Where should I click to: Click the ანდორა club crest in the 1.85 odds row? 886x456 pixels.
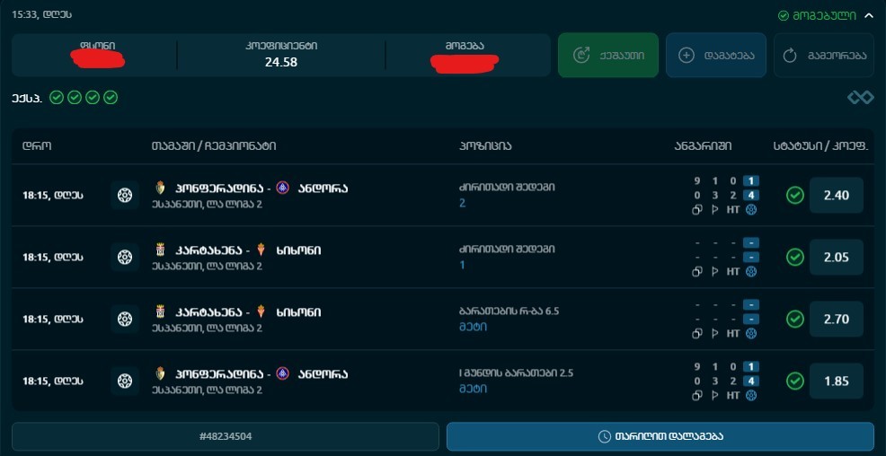[282, 373]
